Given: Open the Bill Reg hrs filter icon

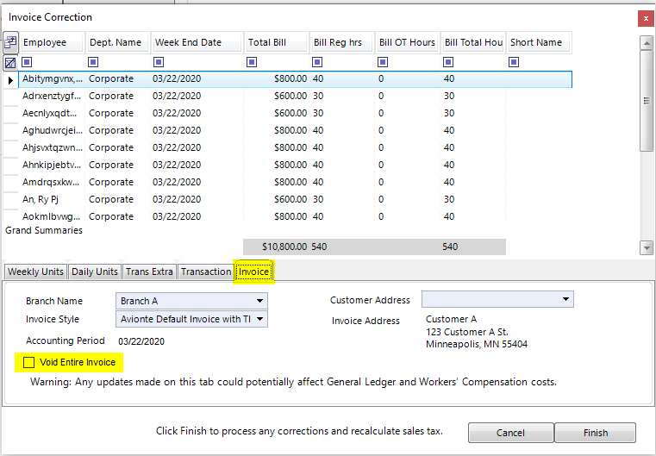Looking at the screenshot, I should [317, 62].
